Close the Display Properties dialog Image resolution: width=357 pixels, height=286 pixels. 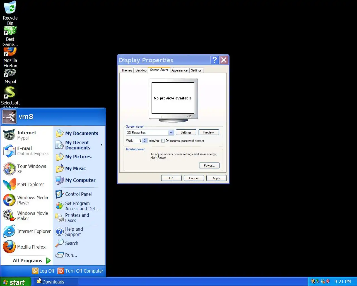pyautogui.click(x=224, y=60)
